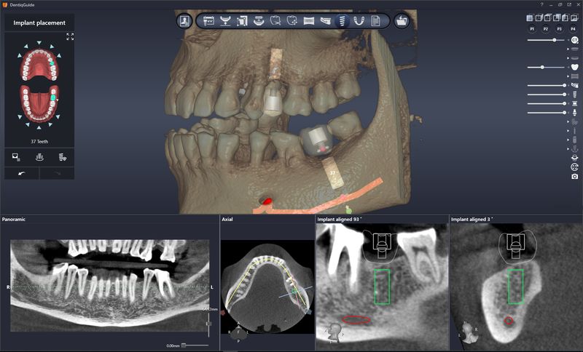Take a screenshot with the camera icon
This screenshot has height=352, width=583.
[x=574, y=176]
